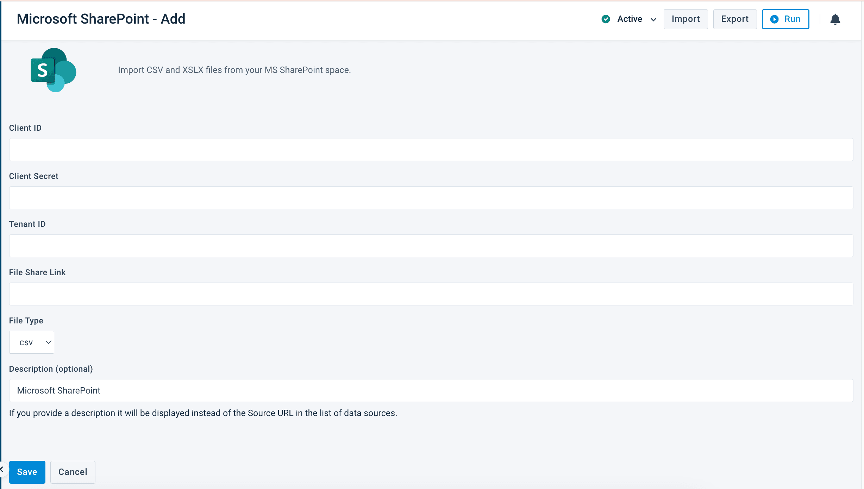Click the collapse sidebar arrow icon
Viewport: 864px width, 489px height.
coord(2,469)
